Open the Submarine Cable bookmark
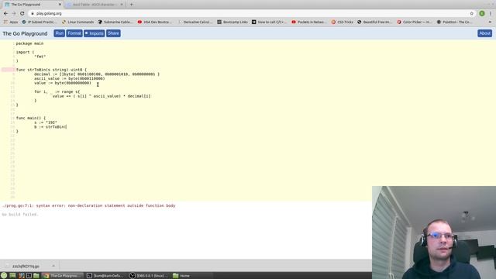The image size is (496, 279). (115, 22)
